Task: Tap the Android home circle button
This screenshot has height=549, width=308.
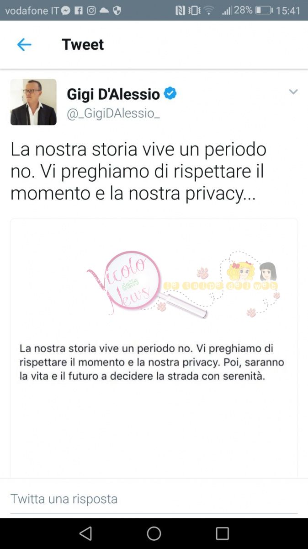Action: pos(154,533)
